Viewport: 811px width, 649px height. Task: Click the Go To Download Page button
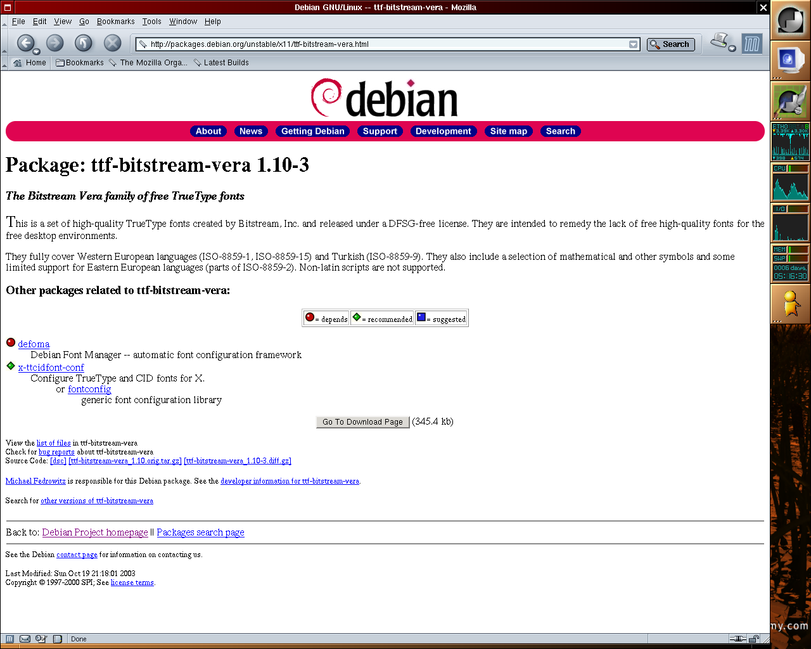coord(362,422)
